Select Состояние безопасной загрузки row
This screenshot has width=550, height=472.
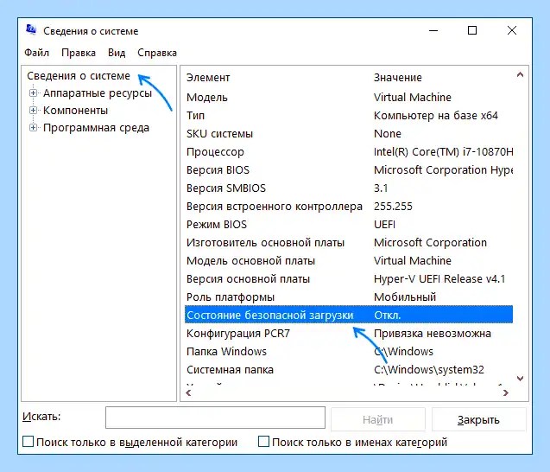click(349, 315)
